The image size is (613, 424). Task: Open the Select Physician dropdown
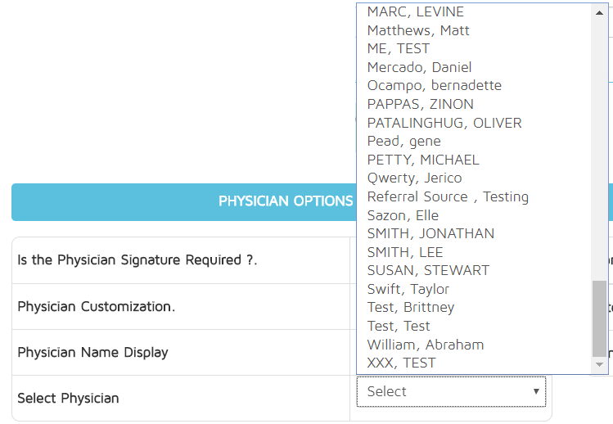pyautogui.click(x=451, y=392)
